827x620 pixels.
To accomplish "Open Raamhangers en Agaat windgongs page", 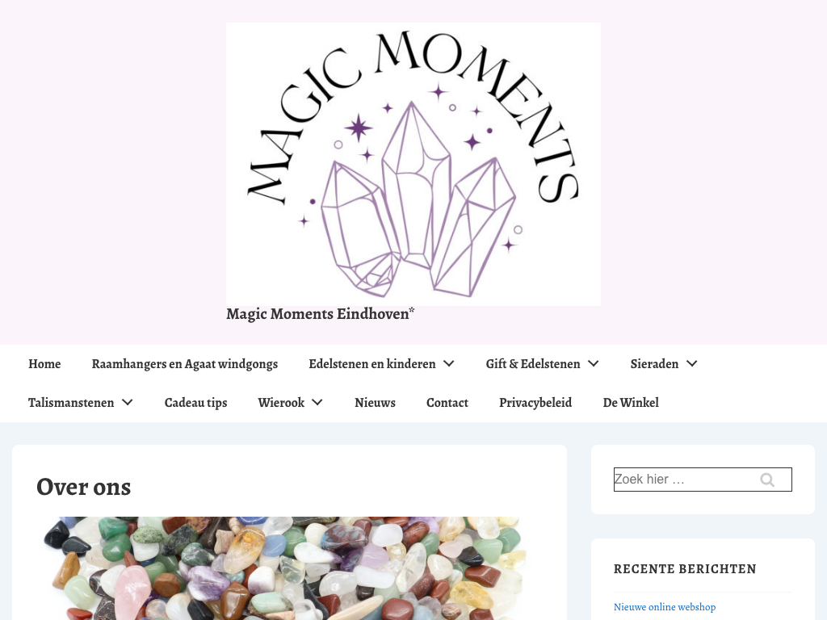I will pyautogui.click(x=185, y=364).
